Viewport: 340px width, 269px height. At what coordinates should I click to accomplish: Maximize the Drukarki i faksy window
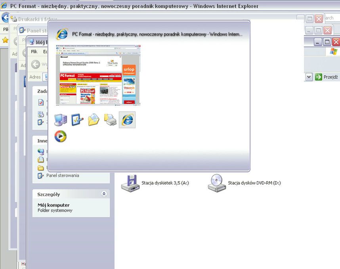point(309,19)
